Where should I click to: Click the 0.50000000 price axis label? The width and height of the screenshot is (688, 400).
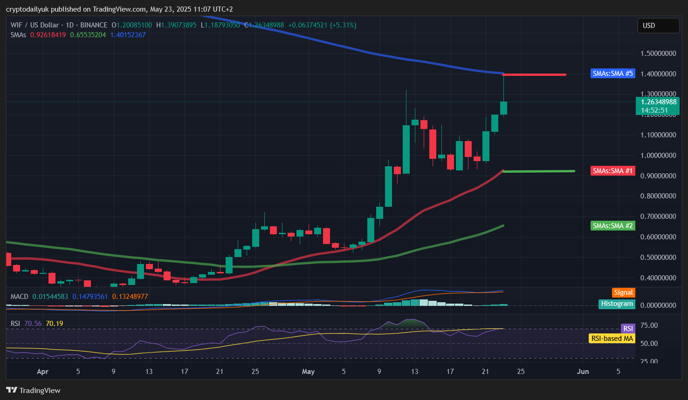tap(658, 258)
